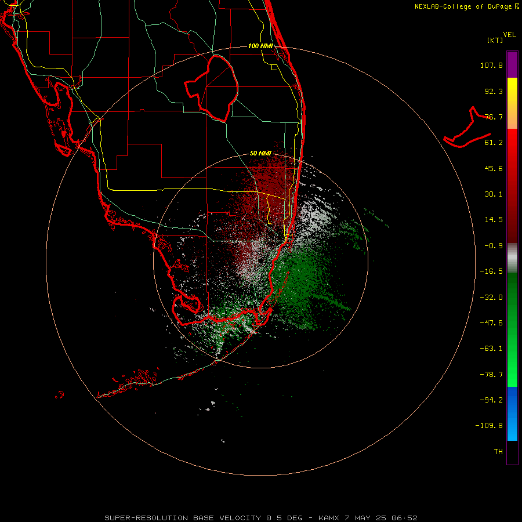Click the -16.5 legend value
This screenshot has width=522, height=522.
pos(491,271)
